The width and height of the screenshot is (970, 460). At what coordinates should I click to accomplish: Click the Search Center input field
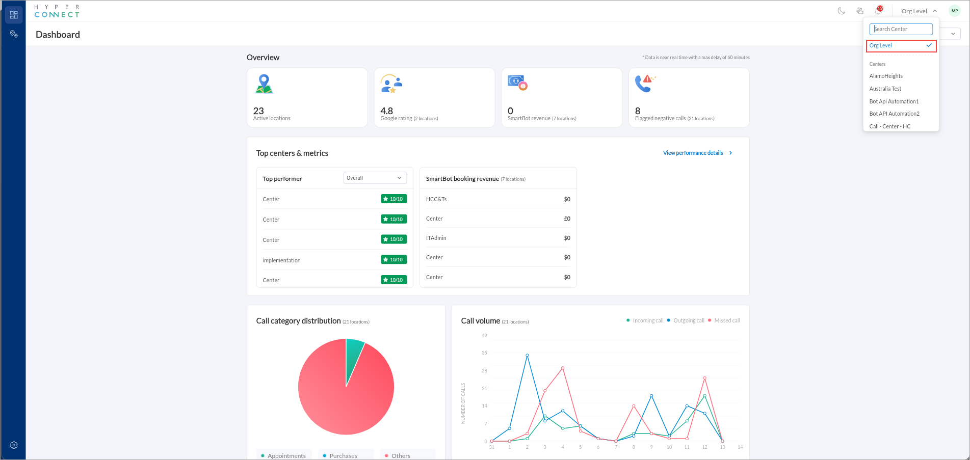901,29
